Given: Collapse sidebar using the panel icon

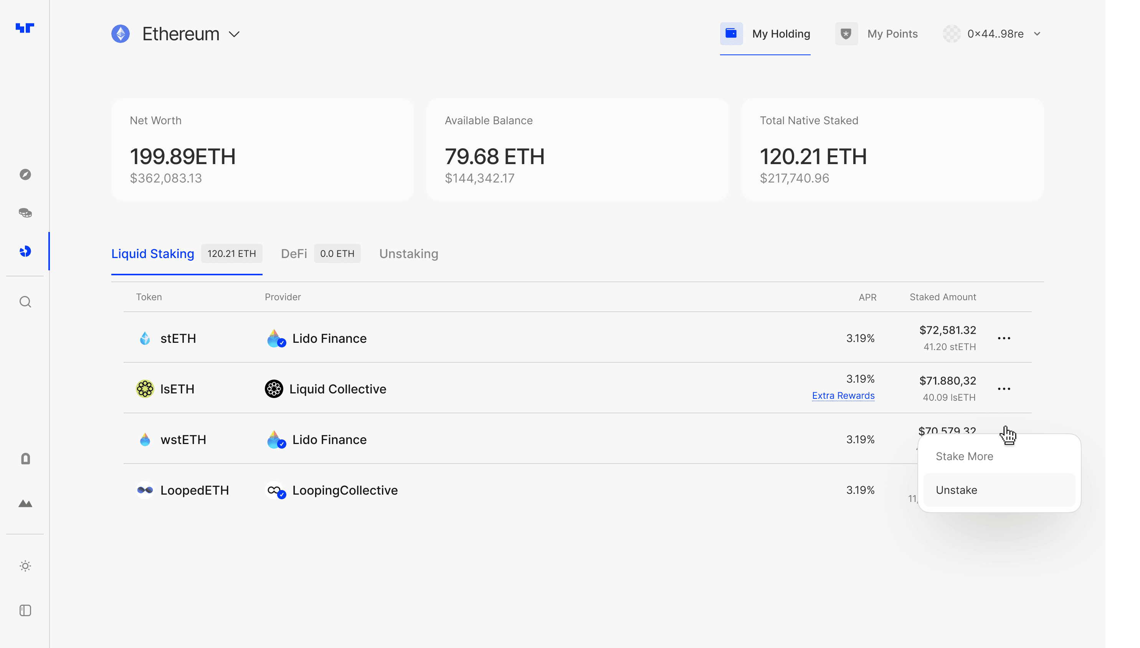Looking at the screenshot, I should (x=25, y=610).
